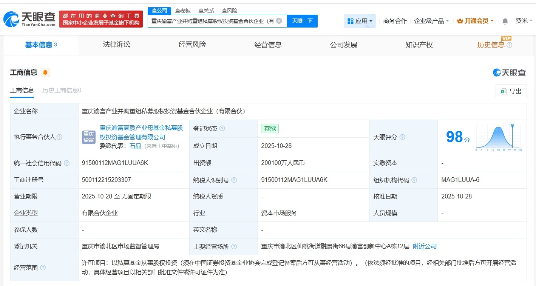Click the company avatar icon showing 重庆渝富
The image size is (536, 286).
[x=88, y=137]
